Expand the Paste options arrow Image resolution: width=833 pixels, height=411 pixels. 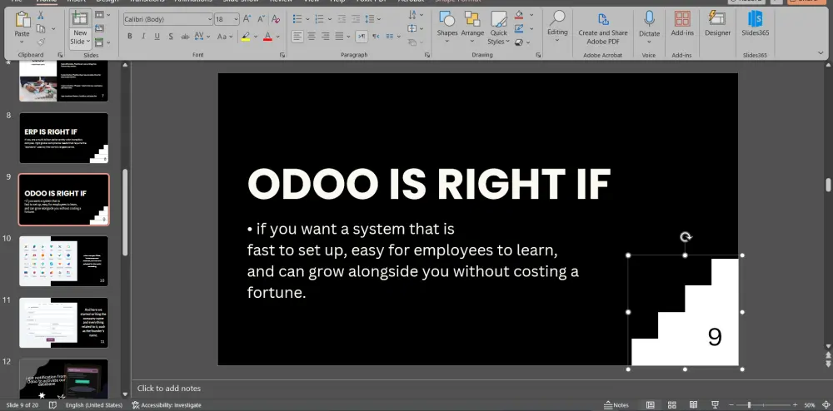[22, 42]
